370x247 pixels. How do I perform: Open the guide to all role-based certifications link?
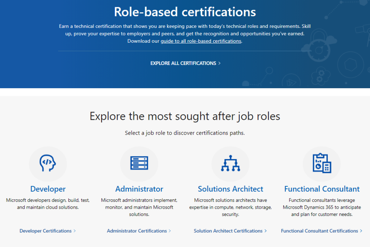pos(201,41)
